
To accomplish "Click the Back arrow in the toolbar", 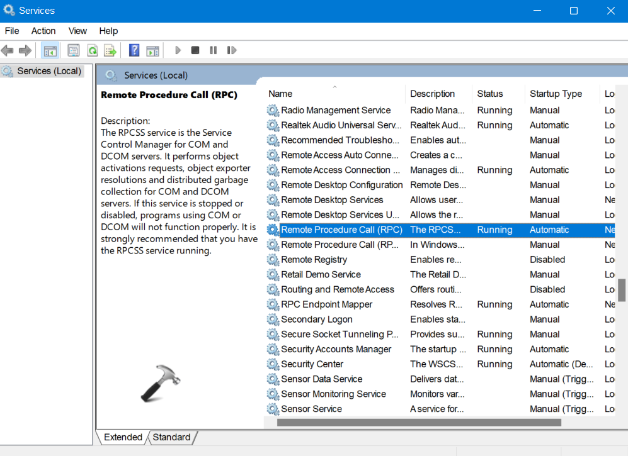I will point(8,50).
